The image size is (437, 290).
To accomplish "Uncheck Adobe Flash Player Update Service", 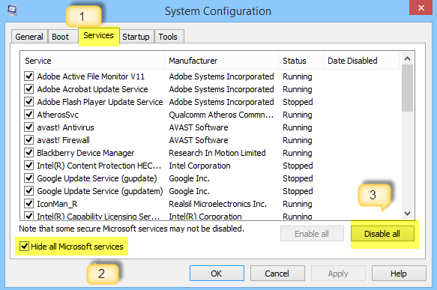I will coord(29,102).
